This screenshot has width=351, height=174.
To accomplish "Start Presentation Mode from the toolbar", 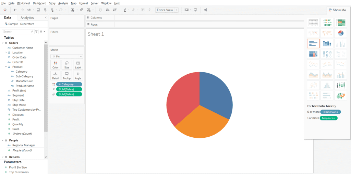I will point(195,10).
